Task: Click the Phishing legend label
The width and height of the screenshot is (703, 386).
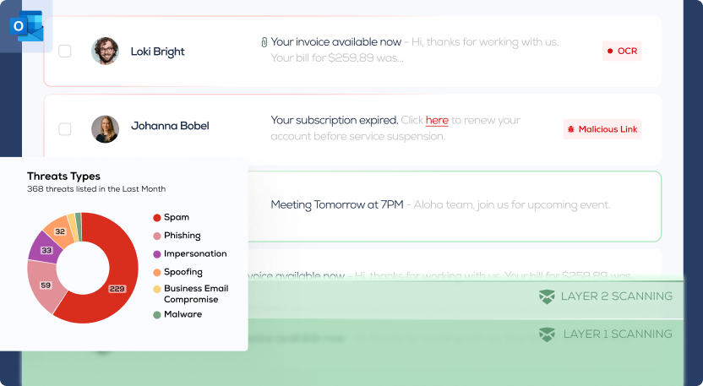Action: 182,236
